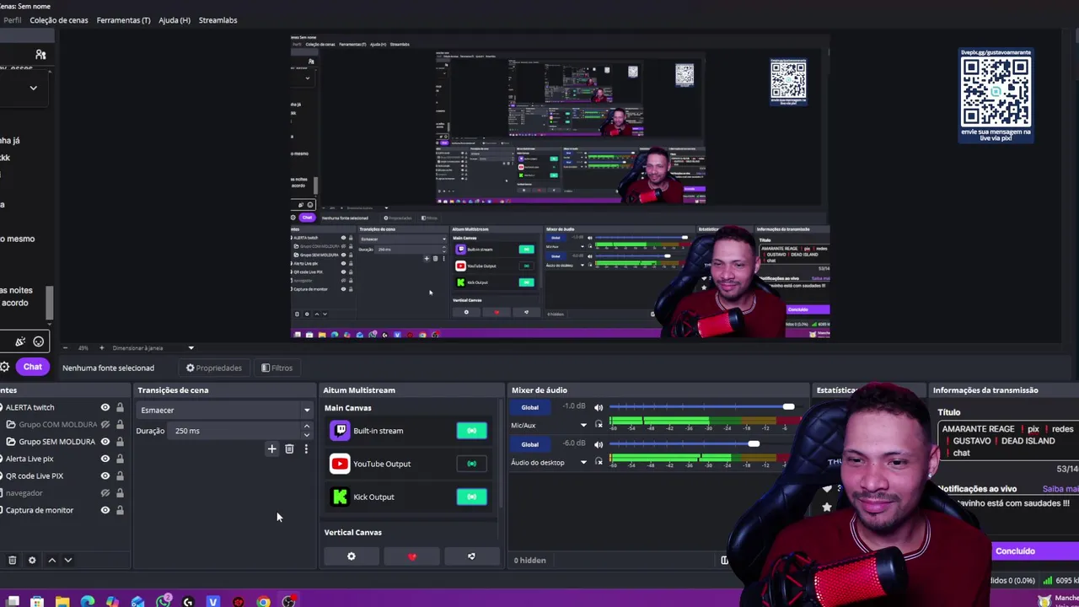Hide the QR code Live PIX source
Screen dimensions: 1079x607
(105, 475)
